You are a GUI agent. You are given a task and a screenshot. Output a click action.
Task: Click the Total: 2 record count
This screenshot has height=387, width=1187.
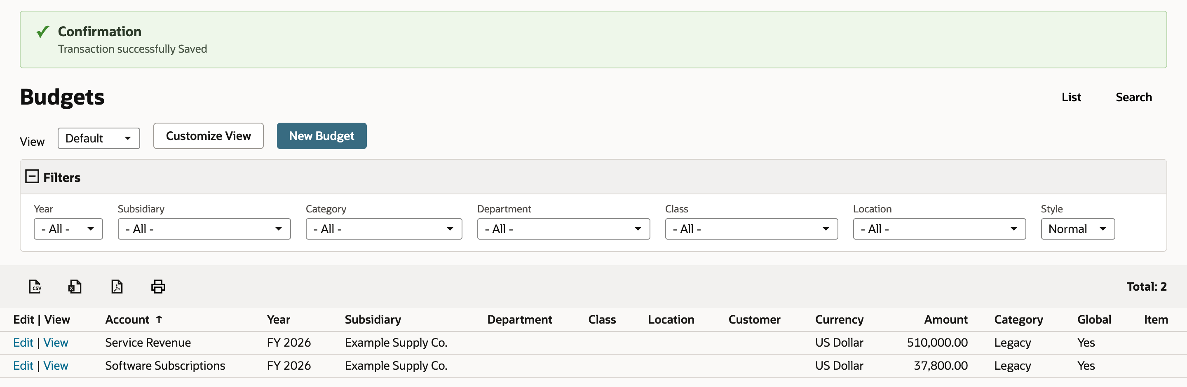[x=1147, y=286]
